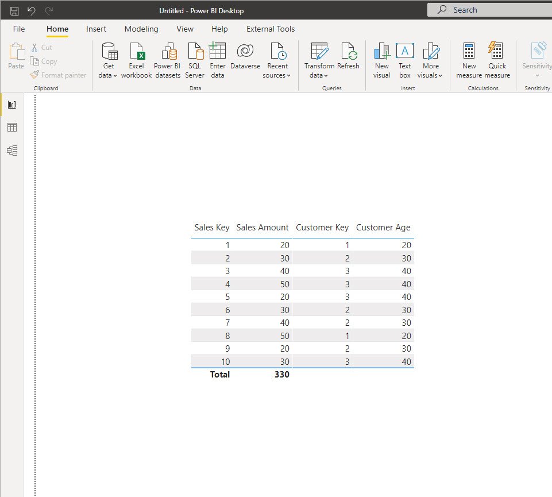
Task: Click the Redo arrow icon
Action: click(49, 11)
